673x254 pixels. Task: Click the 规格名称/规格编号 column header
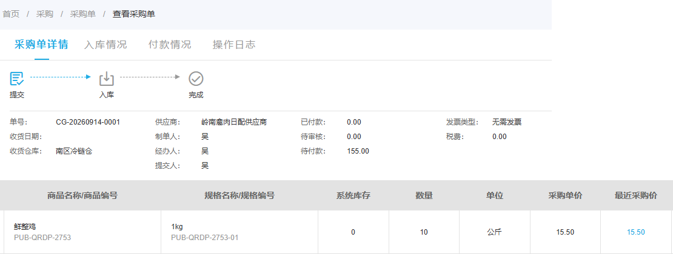[239, 196]
